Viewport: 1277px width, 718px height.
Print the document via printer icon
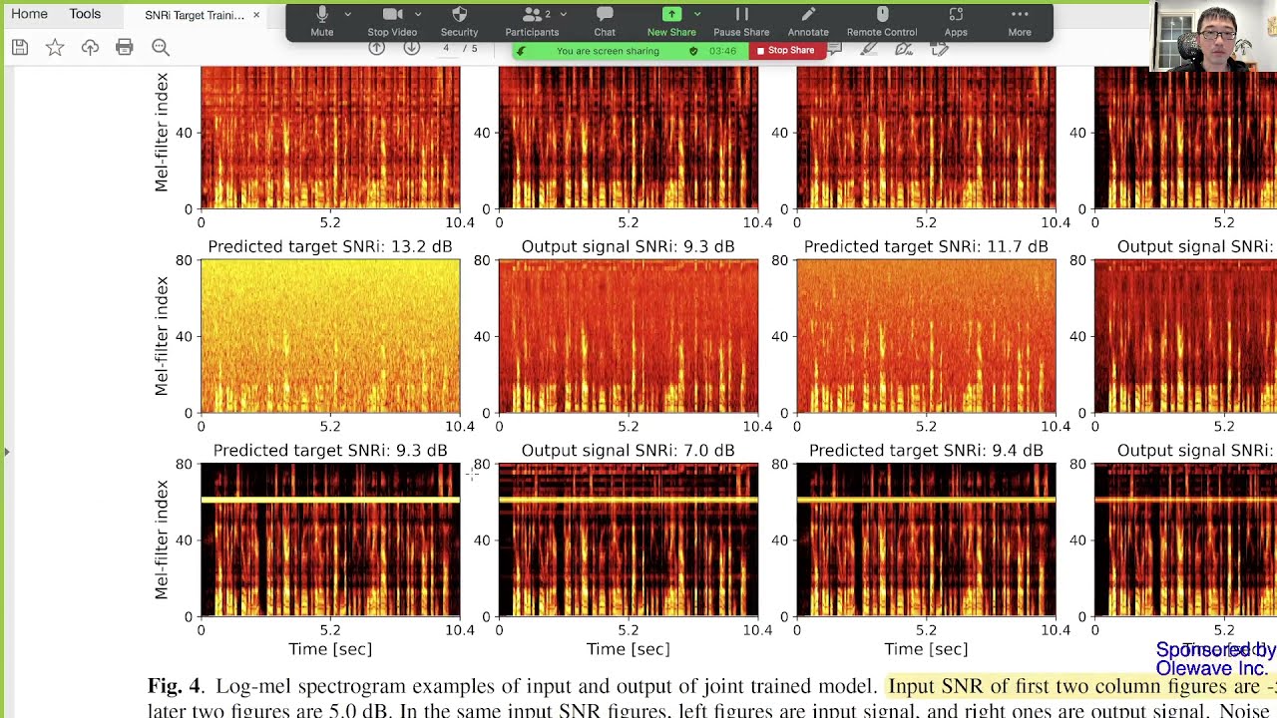click(124, 47)
